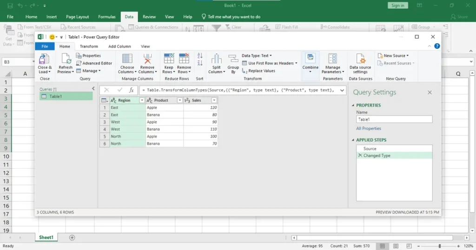This screenshot has width=476, height=250.
Task: Click the Power Query formula text box
Action: [239, 90]
